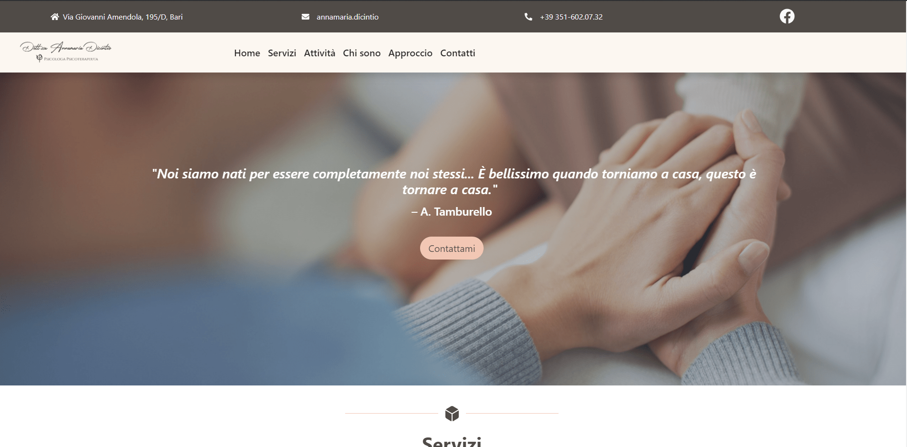Navigate to the Approccio section
This screenshot has height=447, width=907.
tap(410, 53)
